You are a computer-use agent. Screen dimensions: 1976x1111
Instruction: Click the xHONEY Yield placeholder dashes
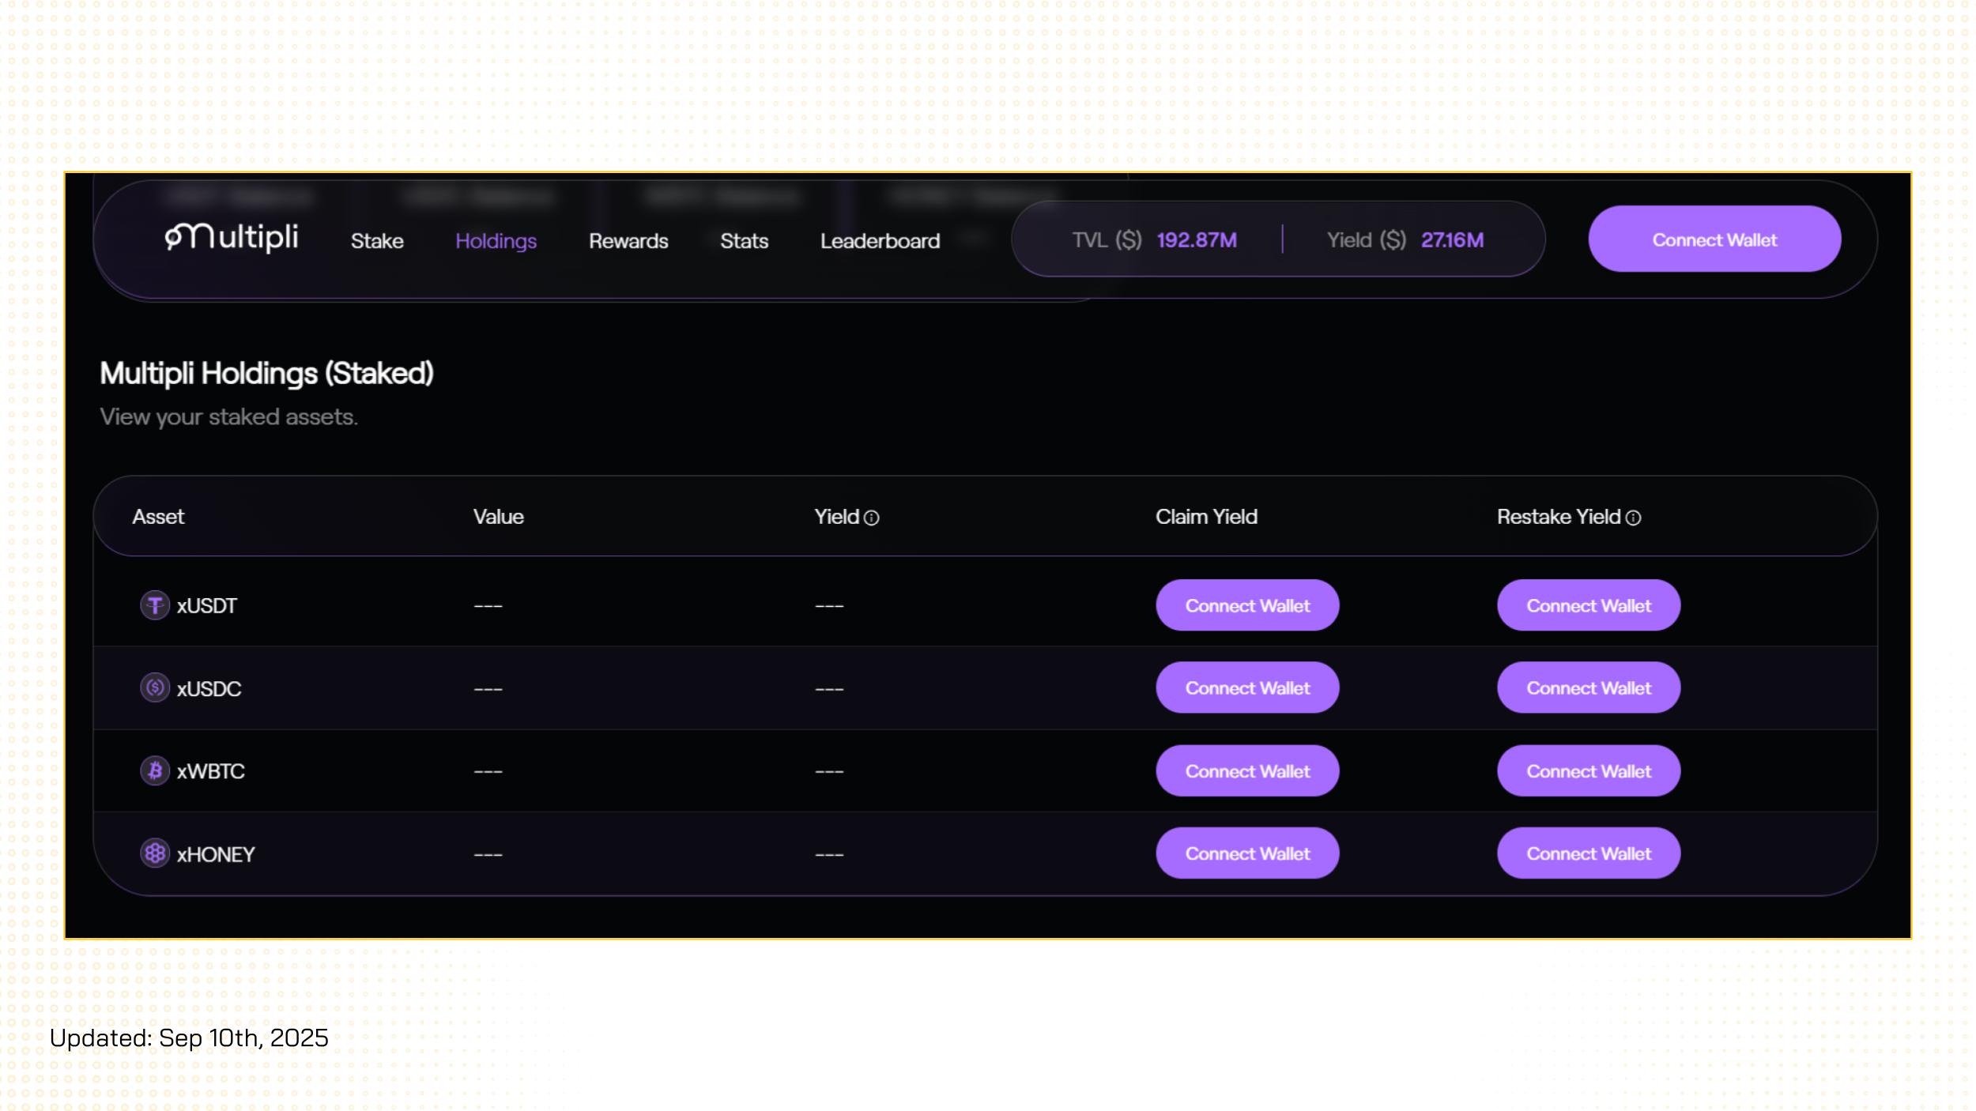(829, 854)
